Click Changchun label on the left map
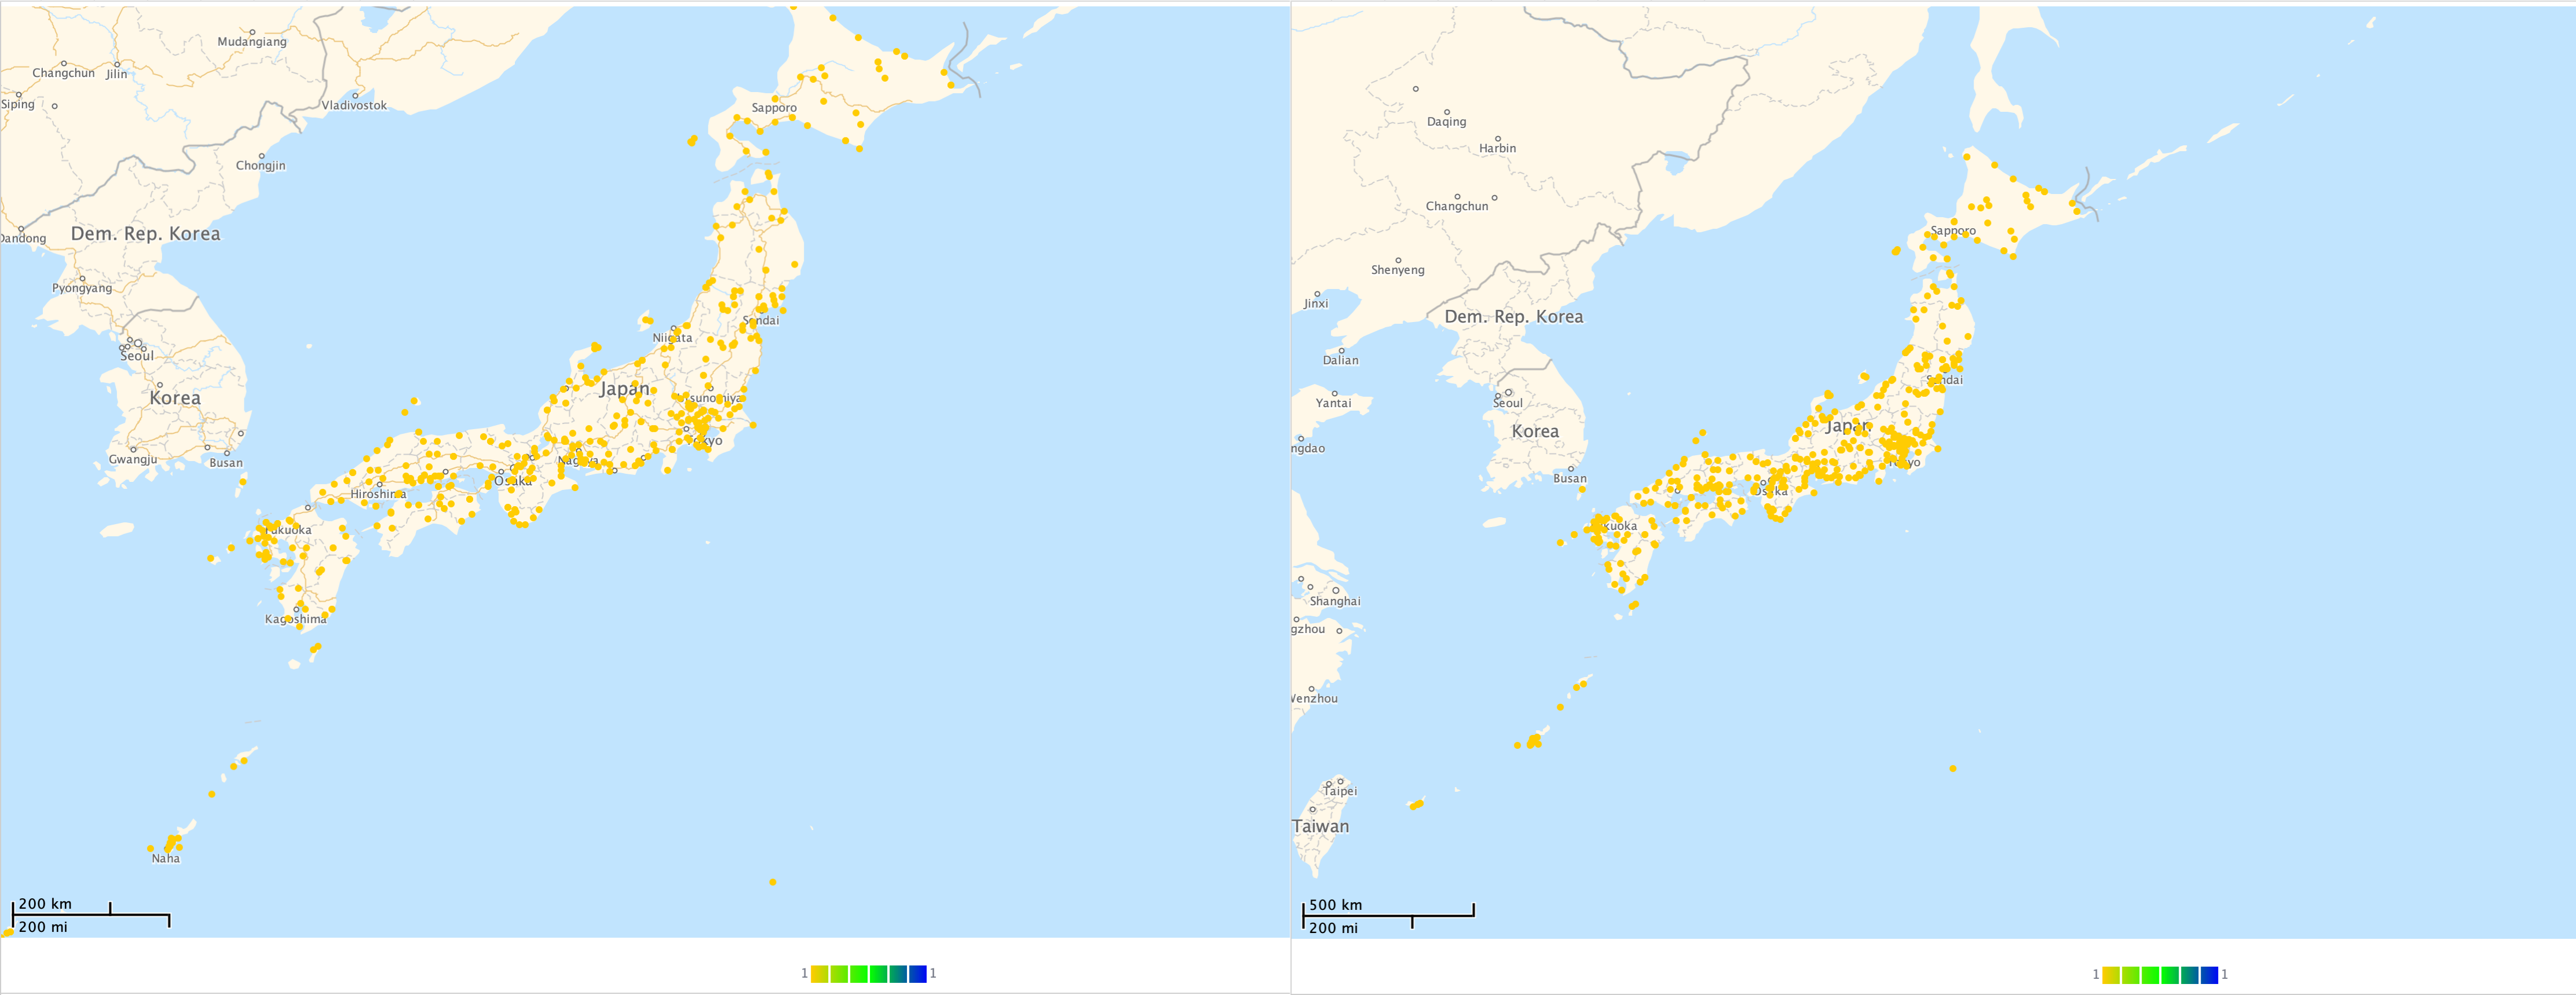 (63, 73)
